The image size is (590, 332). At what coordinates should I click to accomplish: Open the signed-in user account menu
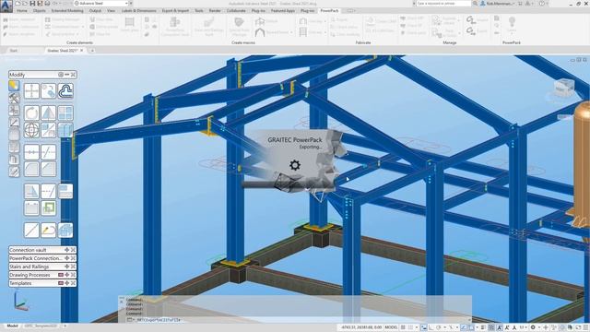497,4
